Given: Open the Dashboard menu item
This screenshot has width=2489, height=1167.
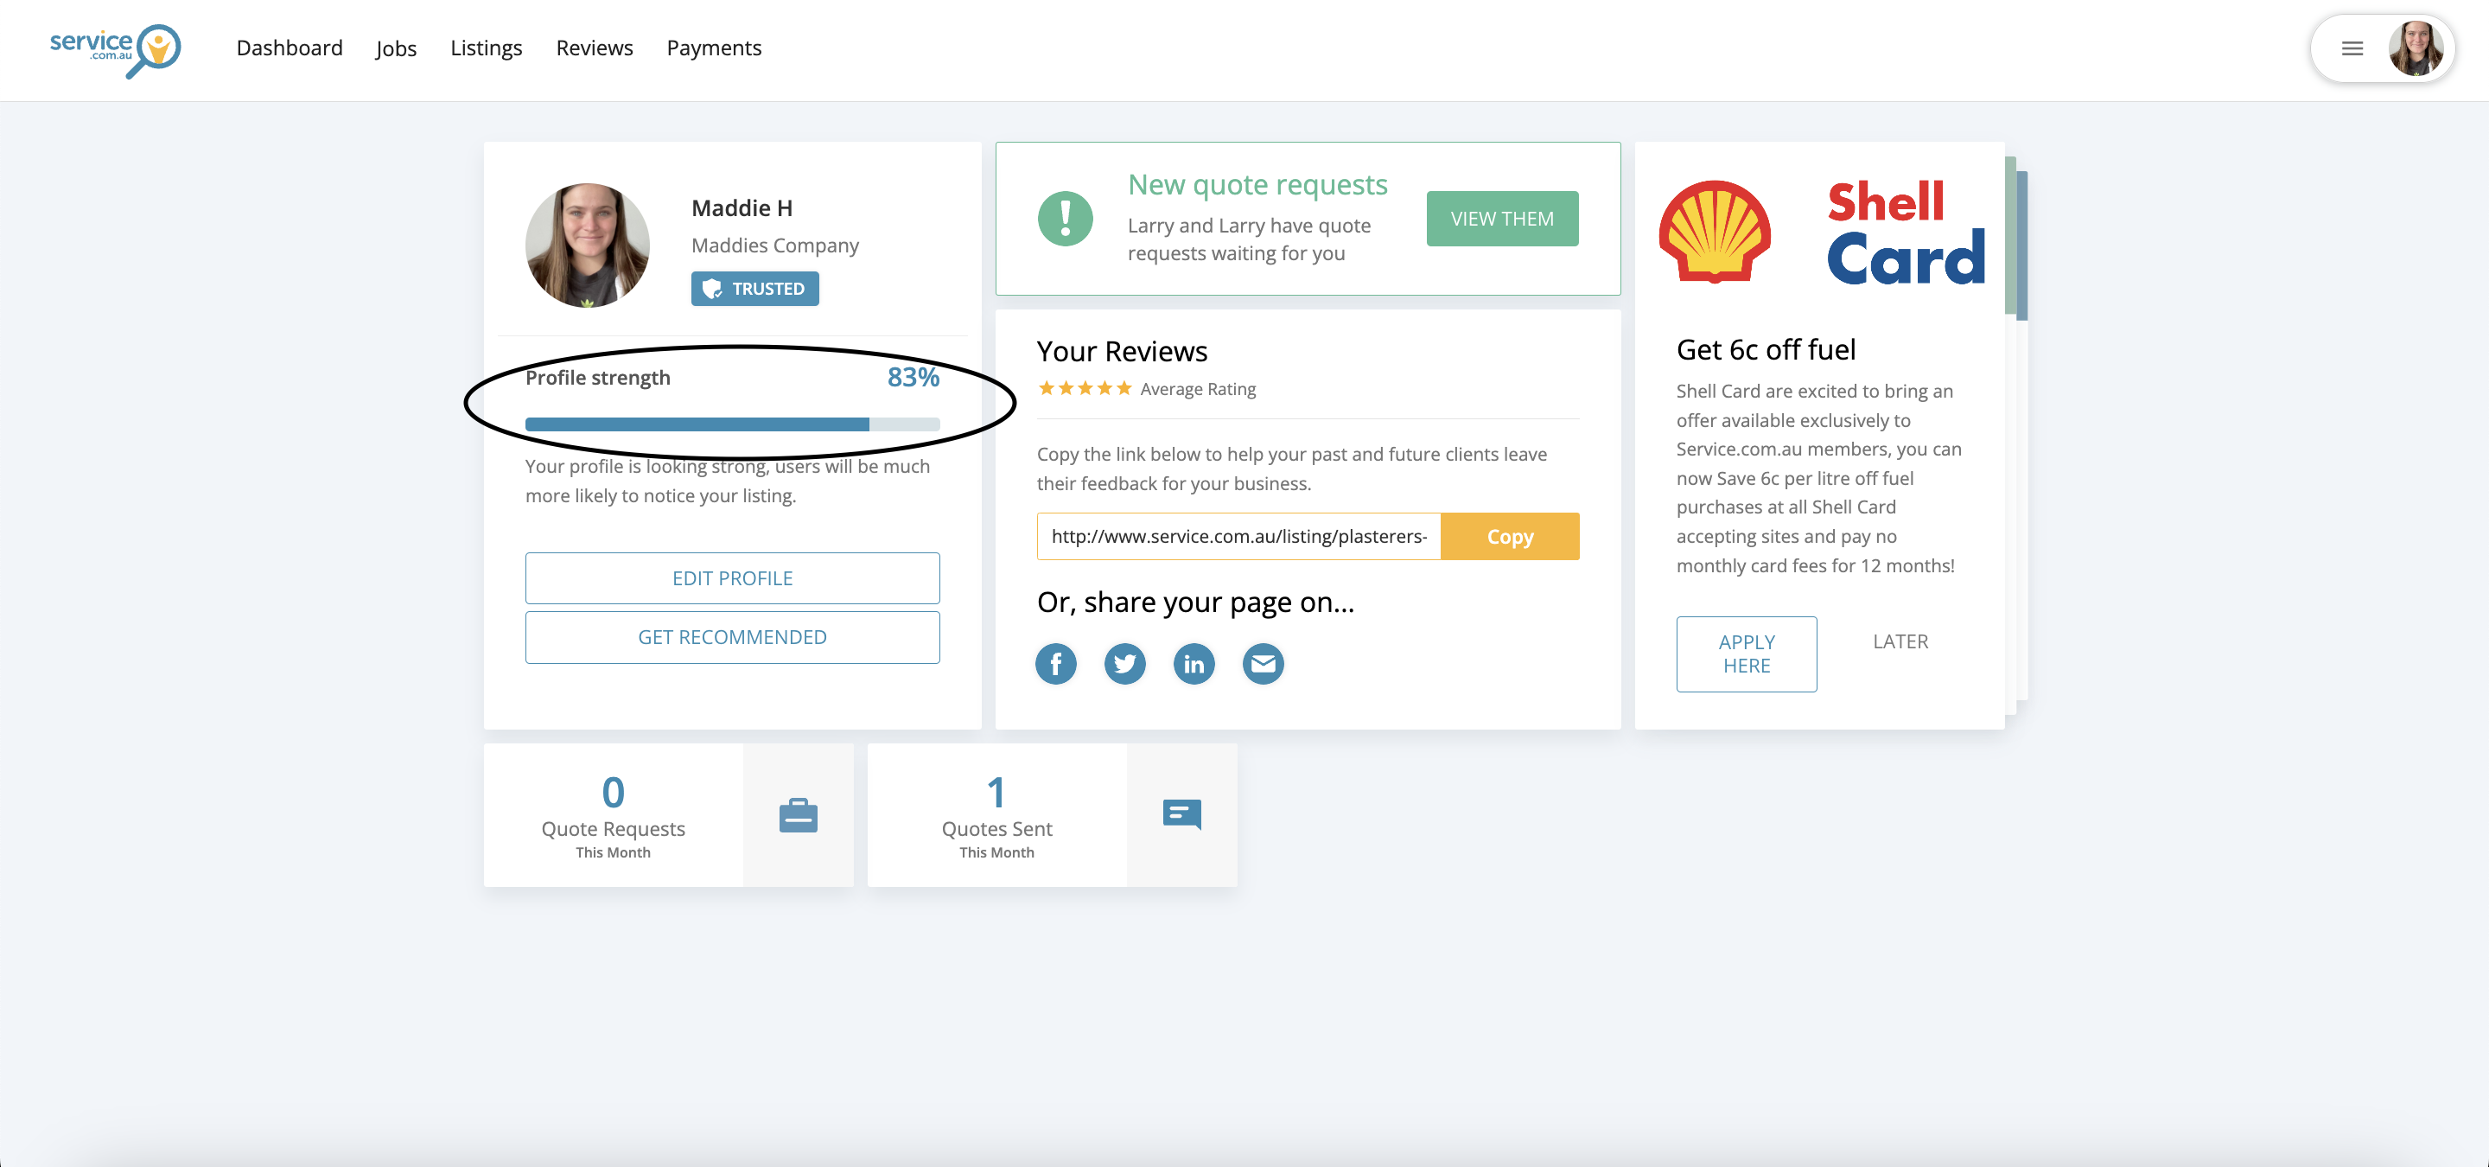Looking at the screenshot, I should pos(289,48).
